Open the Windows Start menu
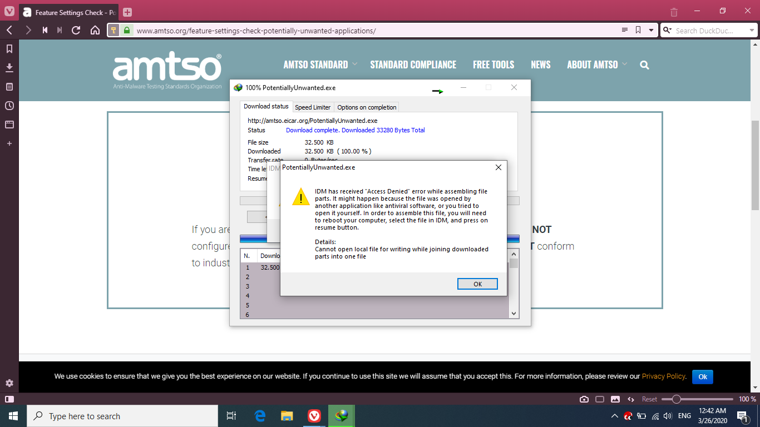 click(13, 416)
